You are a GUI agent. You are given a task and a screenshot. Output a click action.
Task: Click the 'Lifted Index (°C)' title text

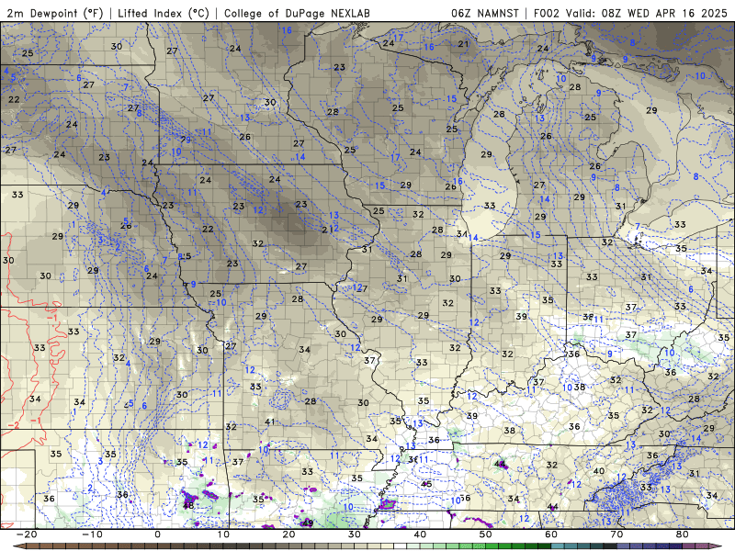164,13
